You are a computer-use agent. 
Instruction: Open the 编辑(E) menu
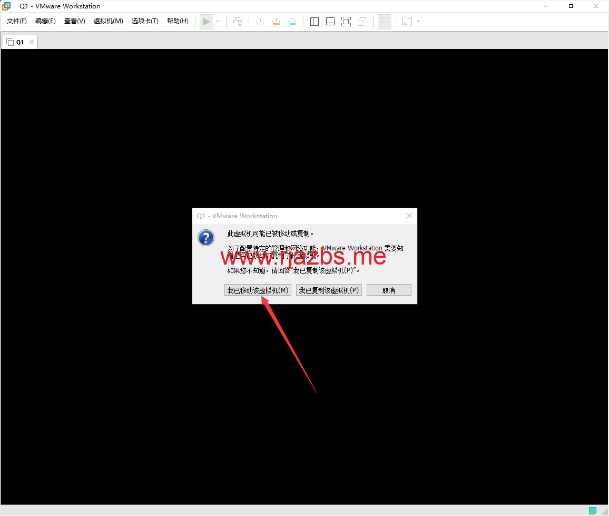tap(45, 22)
